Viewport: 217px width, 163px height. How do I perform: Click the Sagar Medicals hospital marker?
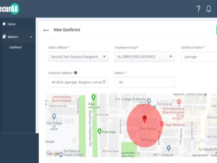[x=162, y=124]
